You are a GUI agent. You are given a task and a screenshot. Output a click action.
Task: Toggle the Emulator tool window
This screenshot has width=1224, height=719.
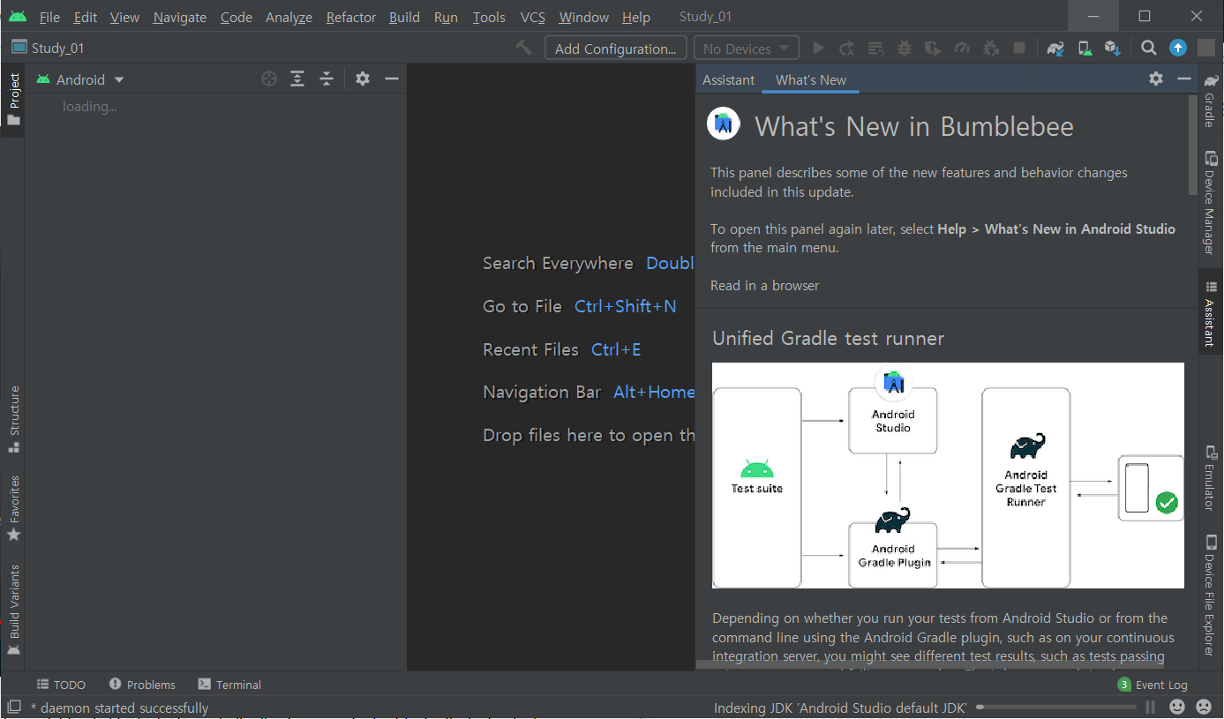[x=1211, y=477]
